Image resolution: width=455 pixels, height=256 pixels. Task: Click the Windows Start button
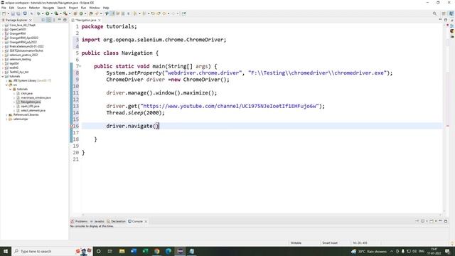pos(6,251)
